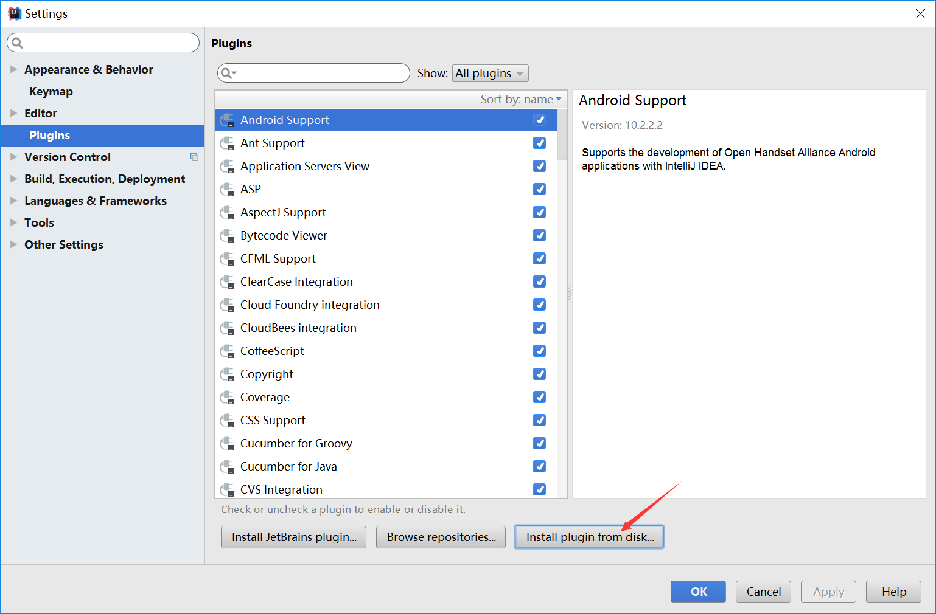The image size is (936, 614).
Task: Select CSS Support in plugin list
Action: [x=386, y=421]
